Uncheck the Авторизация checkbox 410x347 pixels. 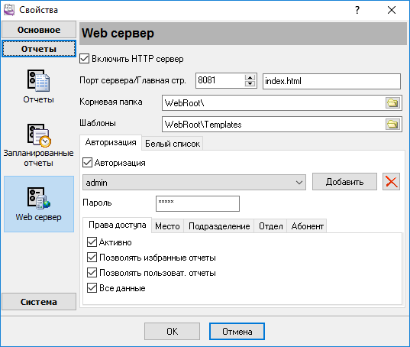click(x=87, y=162)
